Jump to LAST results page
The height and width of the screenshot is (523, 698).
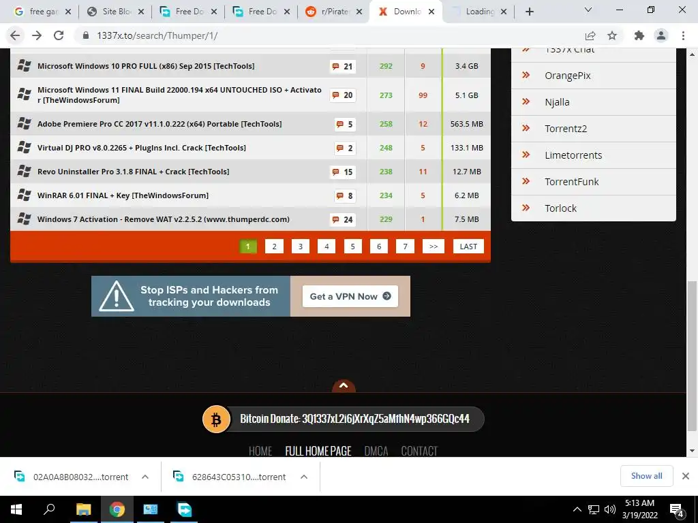[468, 247]
